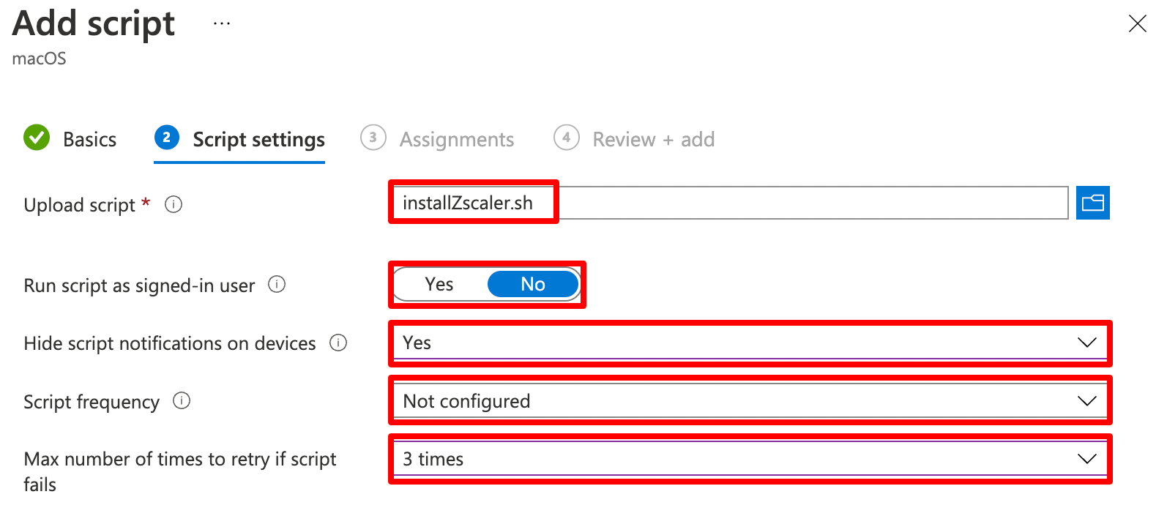The image size is (1167, 527).
Task: Click info icon next to Hide script notifications
Action: click(x=338, y=343)
